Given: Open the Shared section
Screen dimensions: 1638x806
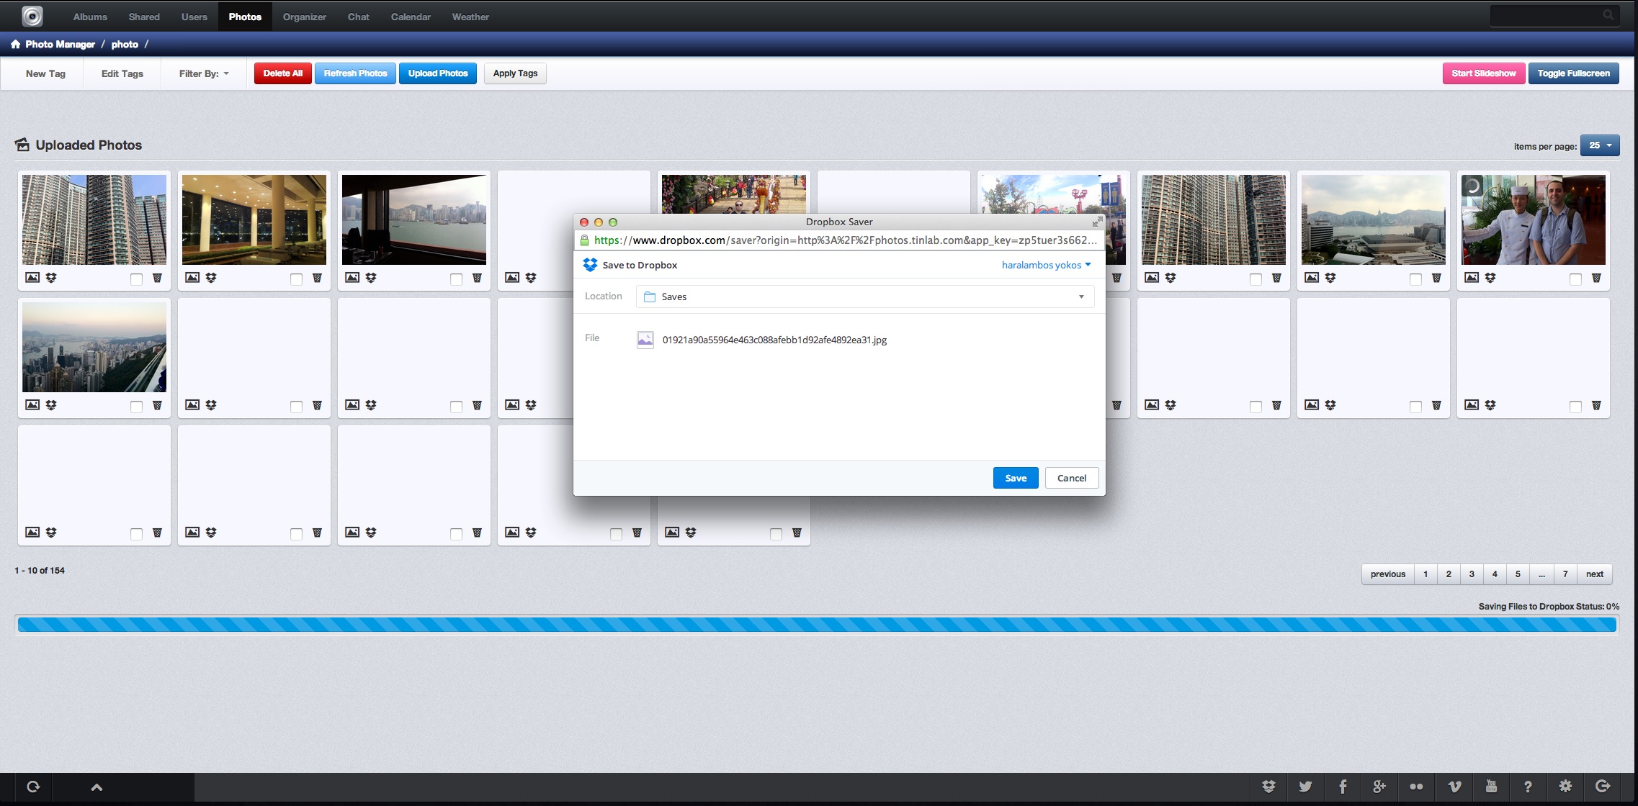Looking at the screenshot, I should 144,17.
